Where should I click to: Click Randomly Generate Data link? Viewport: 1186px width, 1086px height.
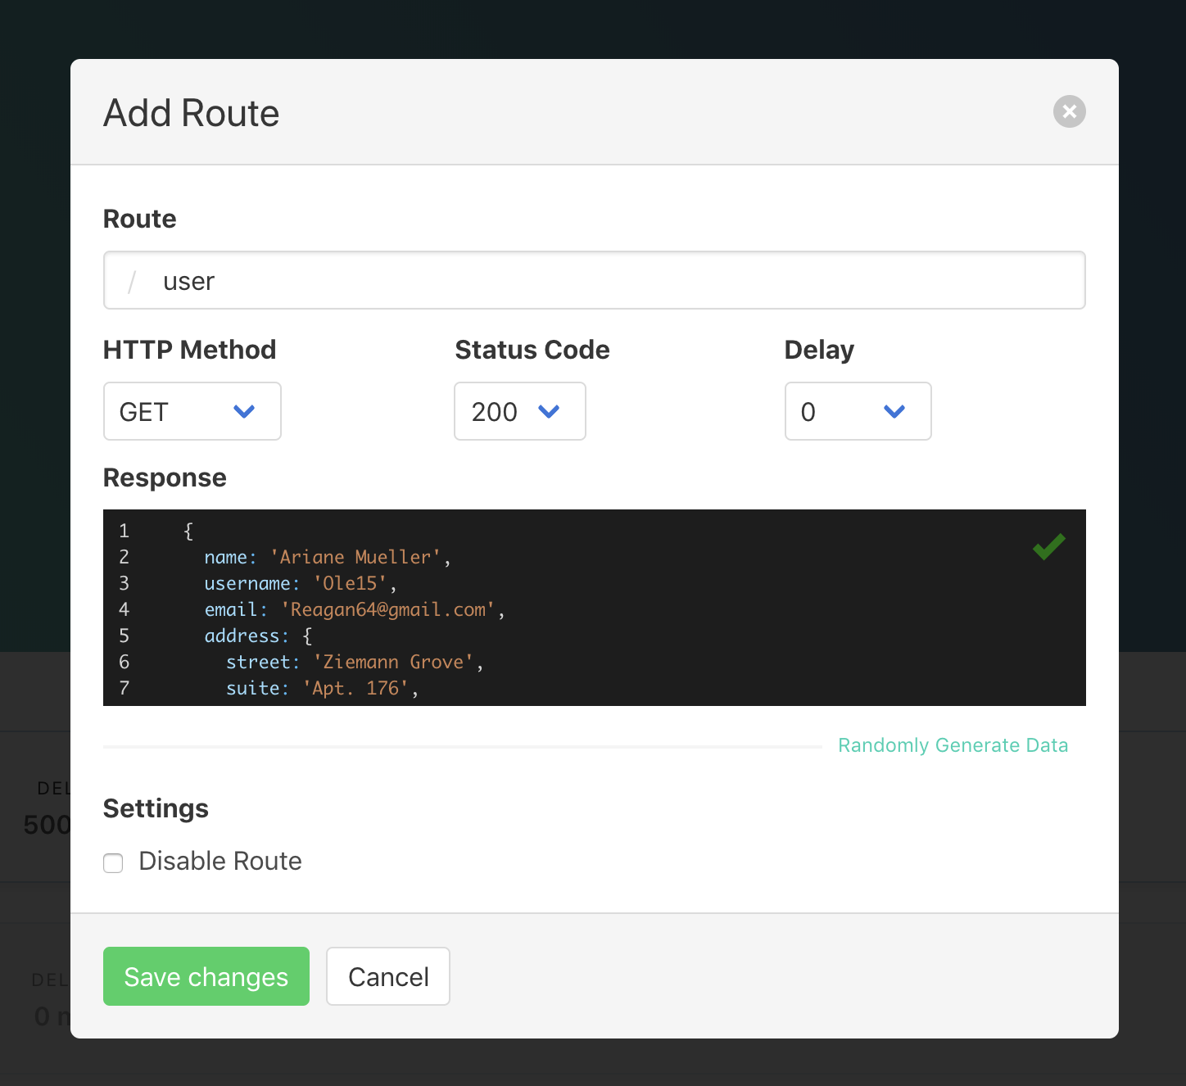point(953,745)
